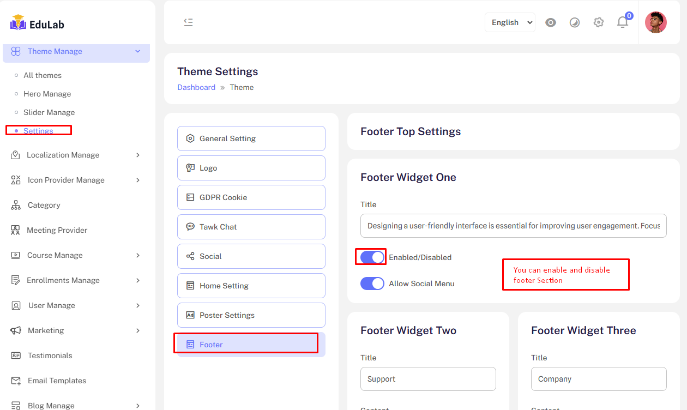Click the user avatar in top right
The width and height of the screenshot is (687, 410).
tap(655, 22)
